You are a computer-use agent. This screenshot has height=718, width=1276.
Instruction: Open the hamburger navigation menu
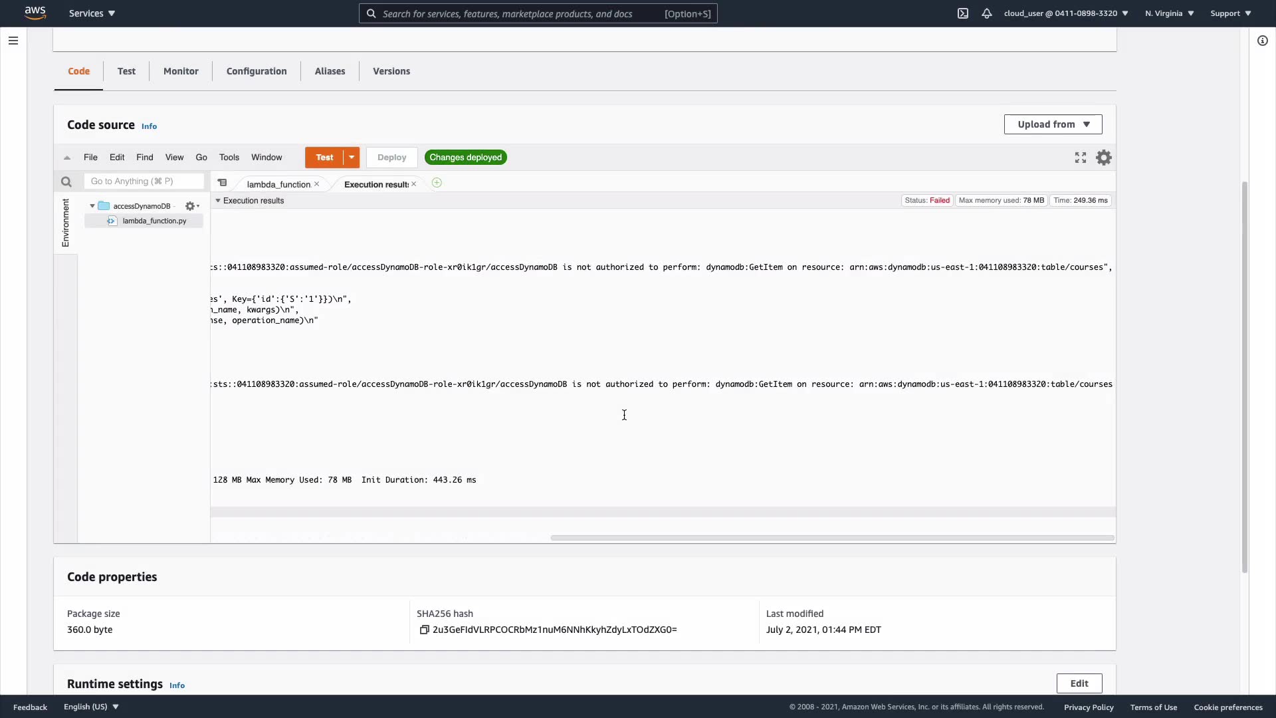point(13,41)
